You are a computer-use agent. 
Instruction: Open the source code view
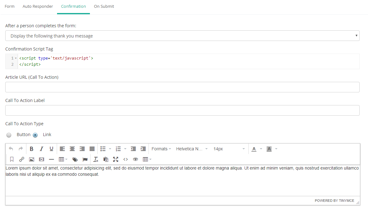point(126,159)
